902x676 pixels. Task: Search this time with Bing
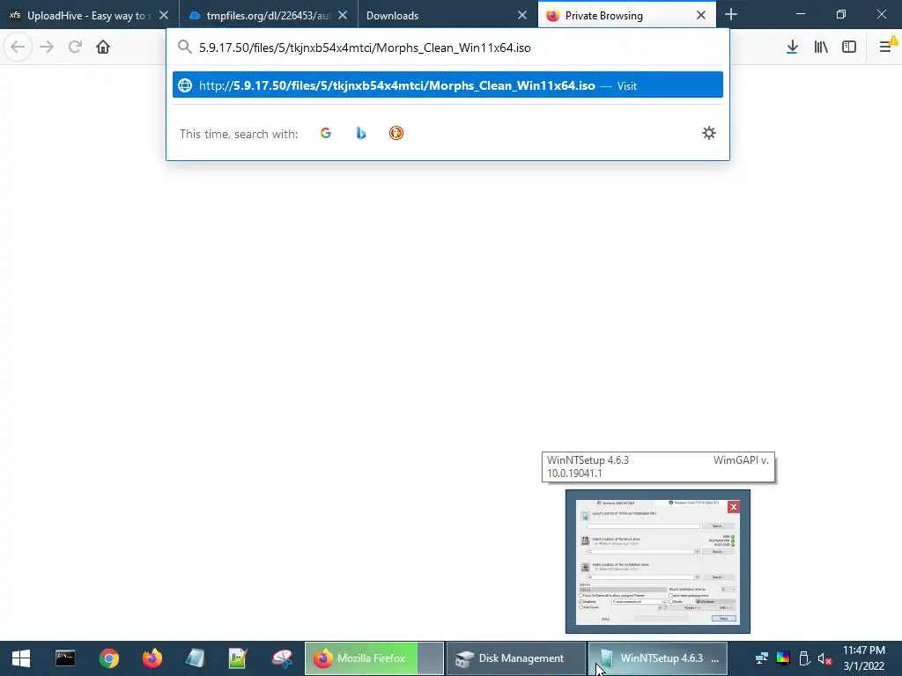tap(360, 134)
